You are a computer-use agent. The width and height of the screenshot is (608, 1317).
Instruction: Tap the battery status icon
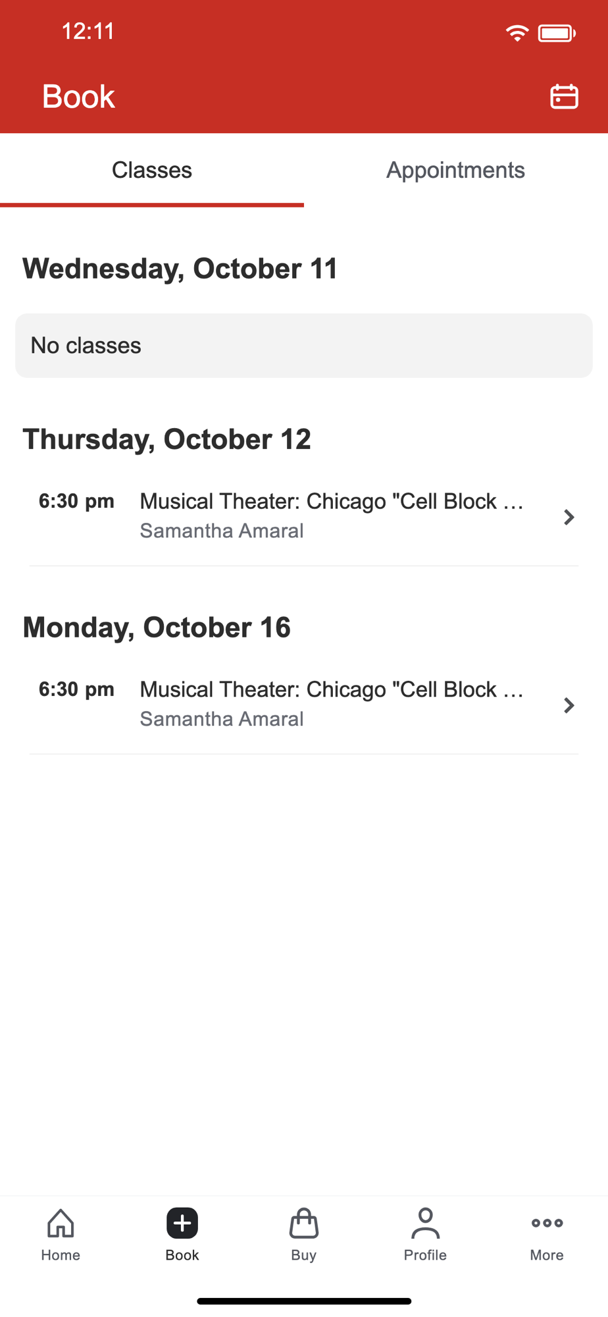(557, 33)
